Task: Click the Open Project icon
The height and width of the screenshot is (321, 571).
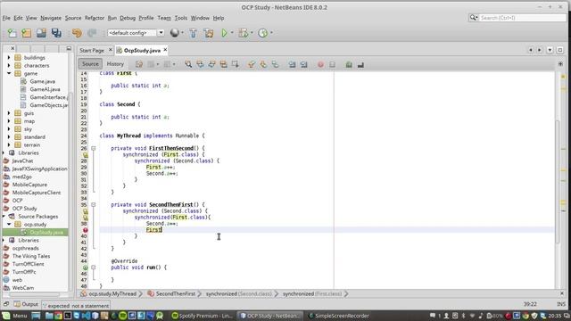Action: tap(42, 33)
